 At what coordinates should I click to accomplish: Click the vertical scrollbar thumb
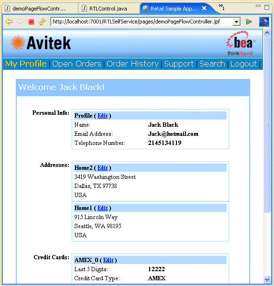tap(267, 124)
